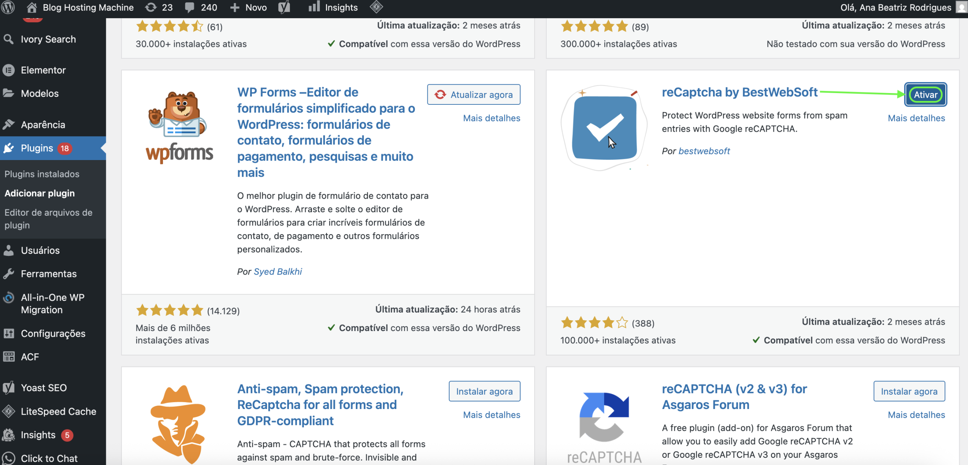Click the Plugins plug icon in sidebar
The width and height of the screenshot is (968, 465).
8,148
